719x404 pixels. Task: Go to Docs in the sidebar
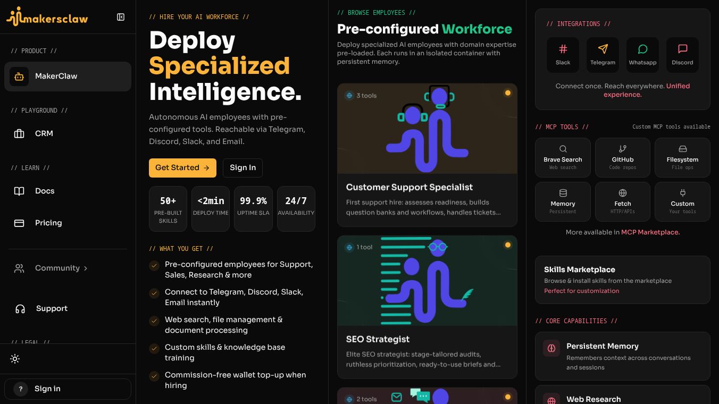[68, 191]
